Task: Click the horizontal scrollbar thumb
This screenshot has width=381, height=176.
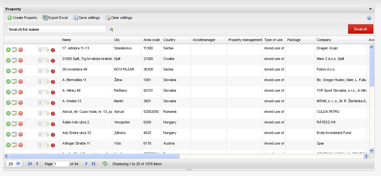Action: 94,156
